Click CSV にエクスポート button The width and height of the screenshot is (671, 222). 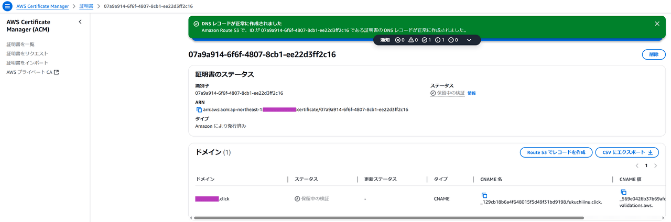click(627, 152)
